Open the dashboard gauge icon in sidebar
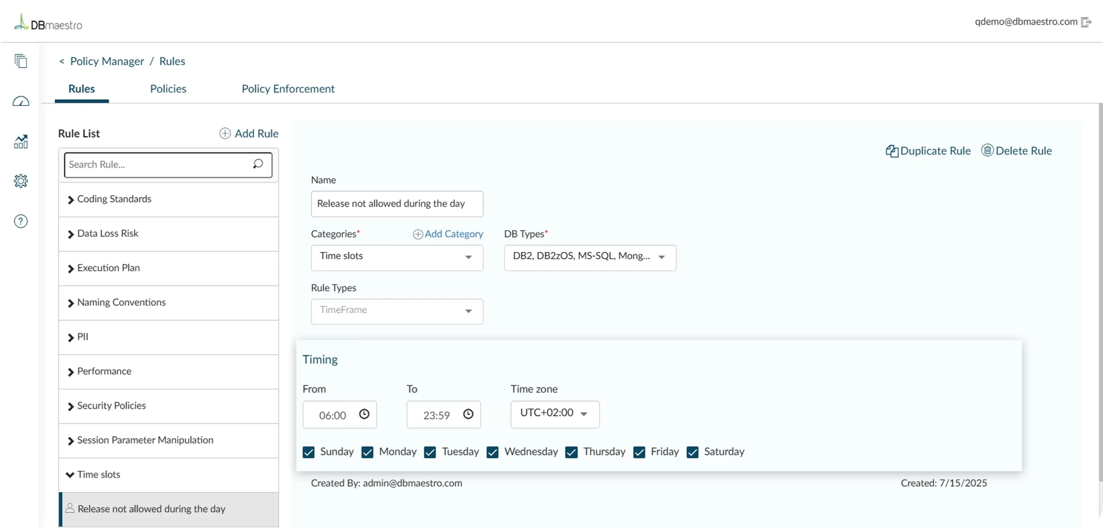The image size is (1103, 528). pyautogui.click(x=21, y=101)
